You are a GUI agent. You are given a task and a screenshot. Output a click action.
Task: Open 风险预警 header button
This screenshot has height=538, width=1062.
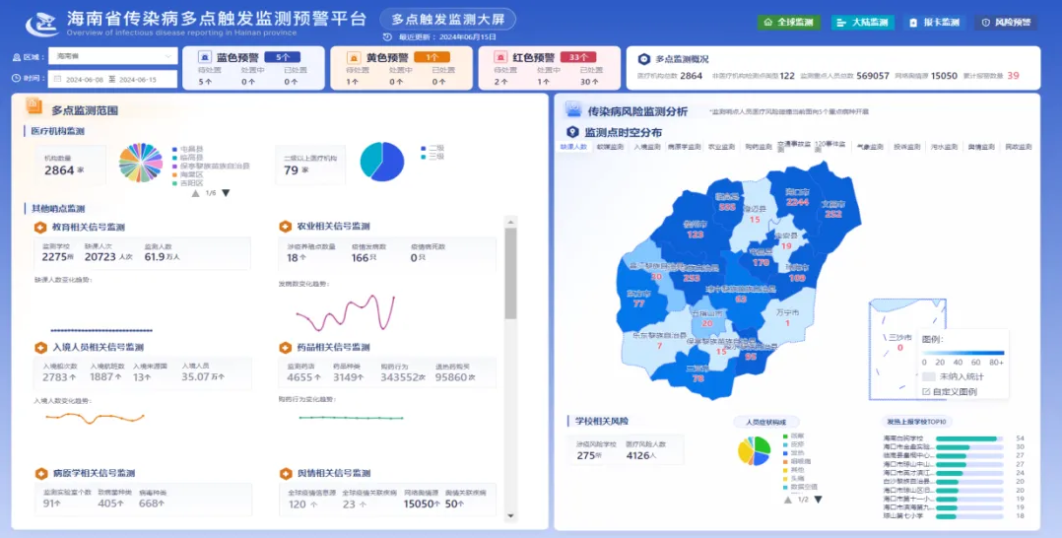(1006, 23)
